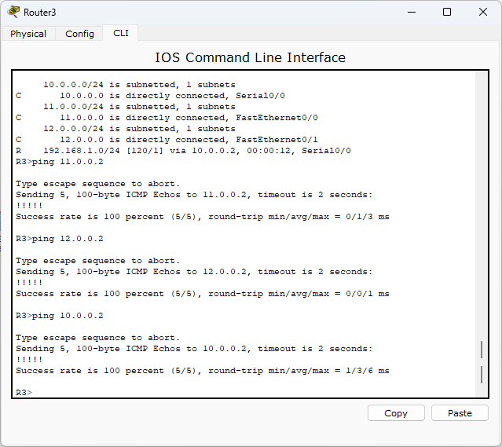This screenshot has width=502, height=447.
Task: Open the Config tab
Action: pyautogui.click(x=79, y=34)
